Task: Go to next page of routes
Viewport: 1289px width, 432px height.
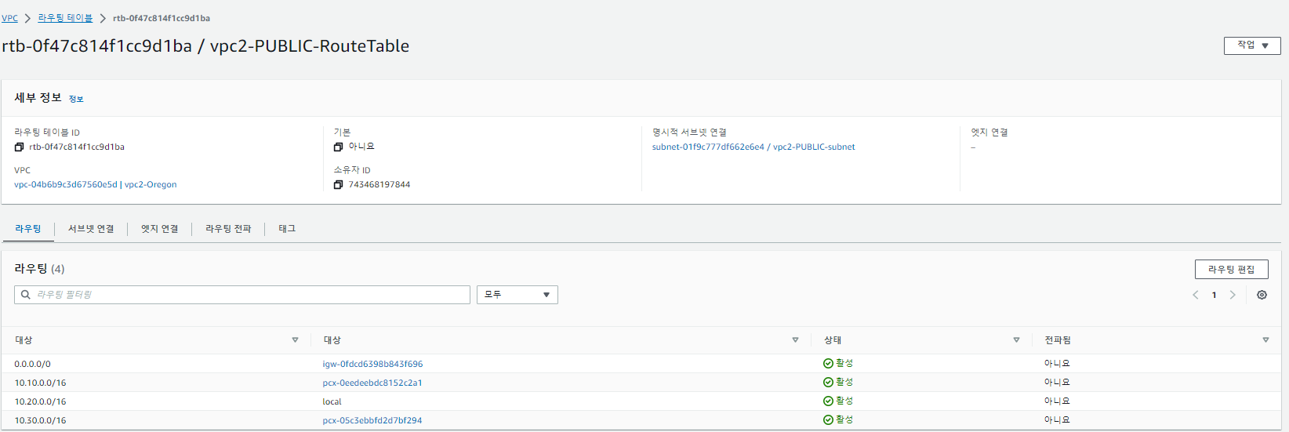Action: [x=1233, y=295]
